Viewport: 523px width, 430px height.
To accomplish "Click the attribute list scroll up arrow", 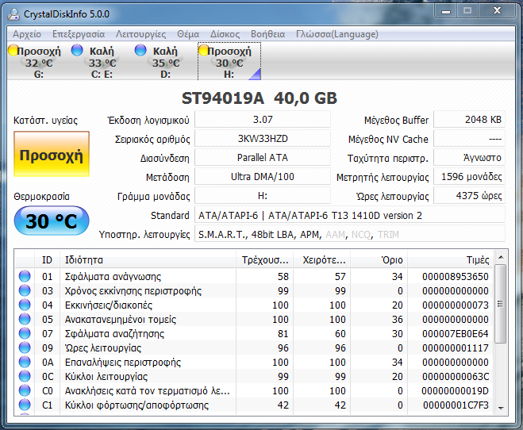I will (501, 257).
